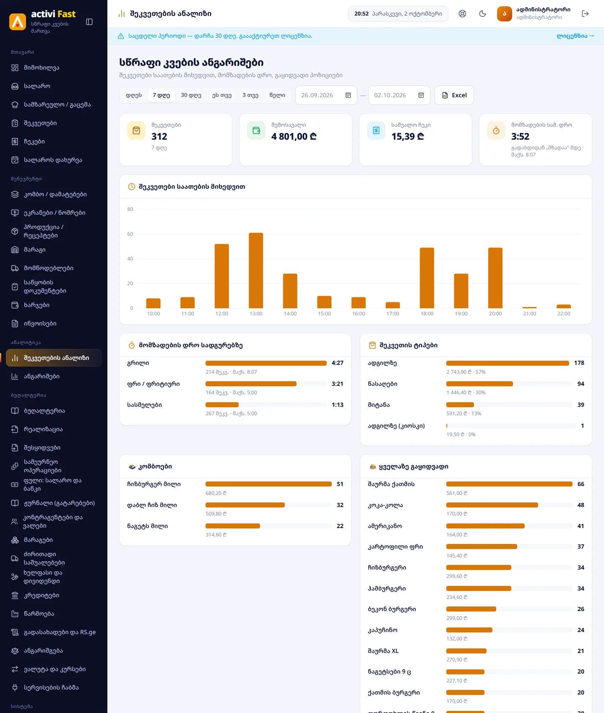This screenshot has height=713, width=604.
Task: Click the სალაროს დახურვა calendar icon
Action: [x=15, y=160]
